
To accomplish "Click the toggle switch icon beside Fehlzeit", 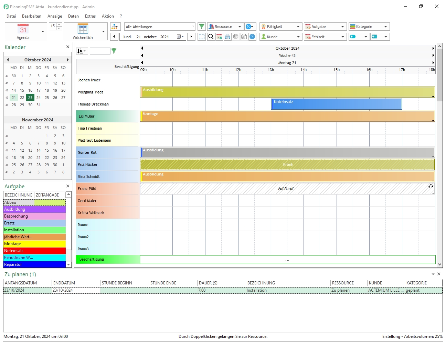I will (x=353, y=37).
